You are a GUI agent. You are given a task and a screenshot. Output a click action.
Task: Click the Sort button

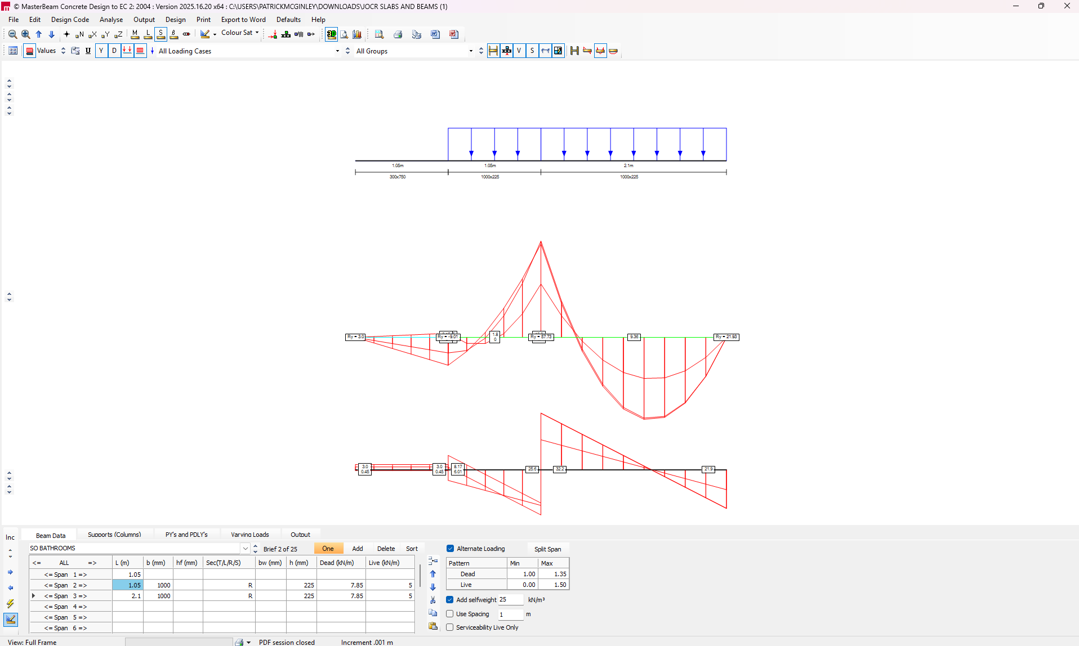(x=412, y=549)
